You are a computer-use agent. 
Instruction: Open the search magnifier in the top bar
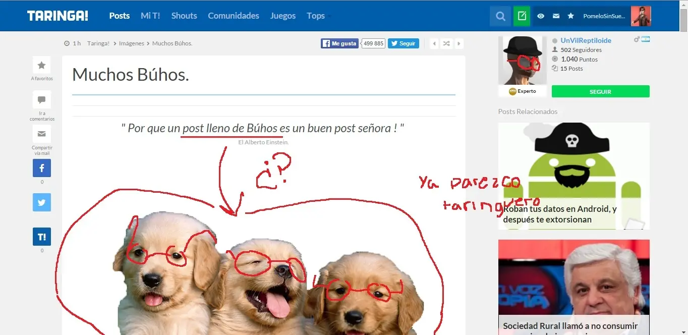point(500,16)
